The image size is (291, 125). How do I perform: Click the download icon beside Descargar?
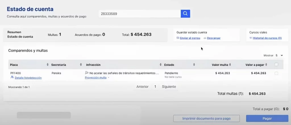[205, 38]
